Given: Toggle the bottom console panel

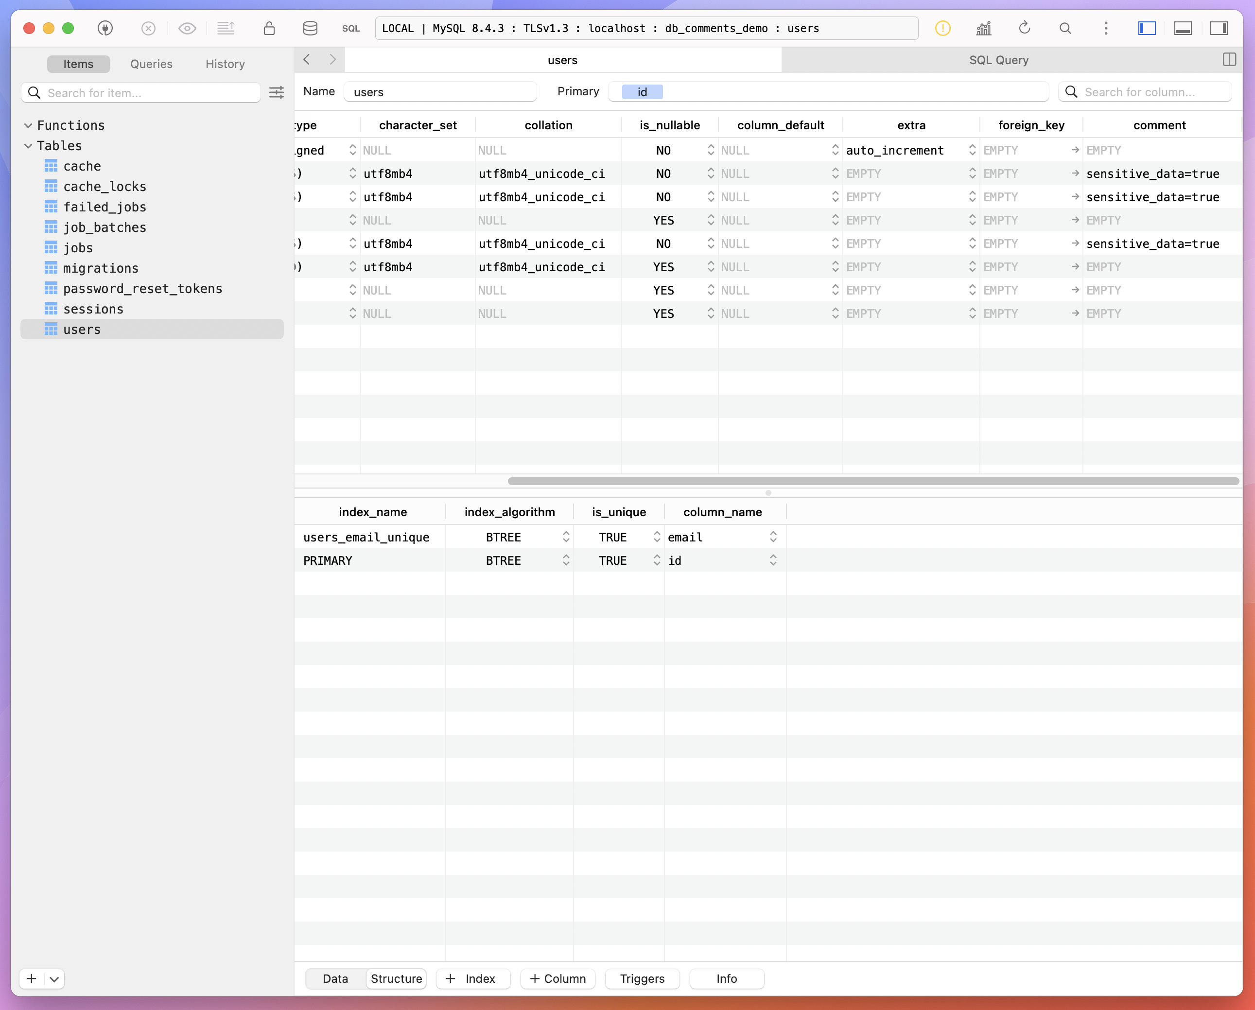Looking at the screenshot, I should 1183,28.
